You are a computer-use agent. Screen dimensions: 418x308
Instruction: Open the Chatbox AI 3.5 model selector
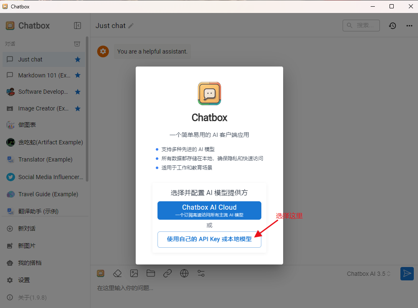[x=369, y=273]
